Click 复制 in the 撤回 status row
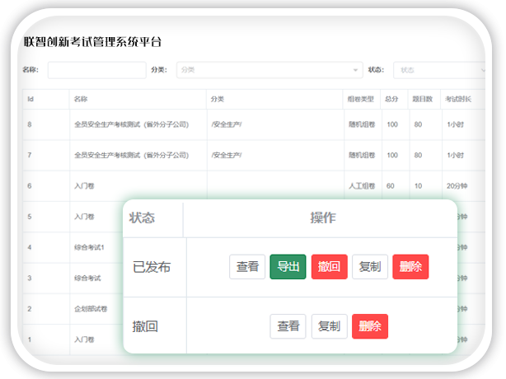506x379 pixels. tap(329, 326)
